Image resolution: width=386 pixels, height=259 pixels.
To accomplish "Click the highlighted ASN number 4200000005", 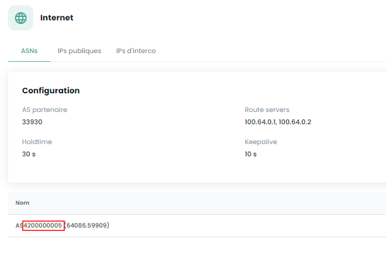I will tap(43, 225).
